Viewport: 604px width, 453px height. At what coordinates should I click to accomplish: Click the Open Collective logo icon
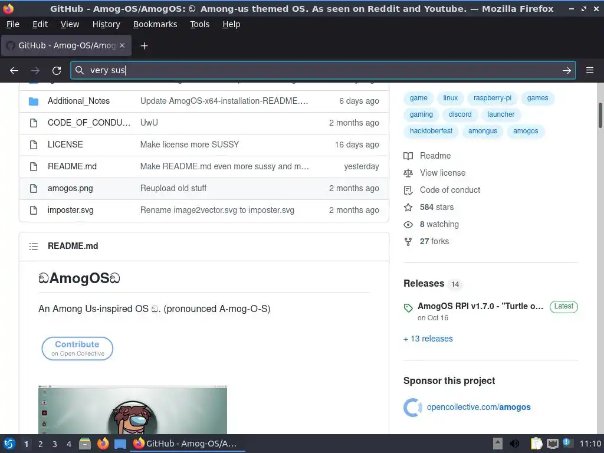(412, 408)
